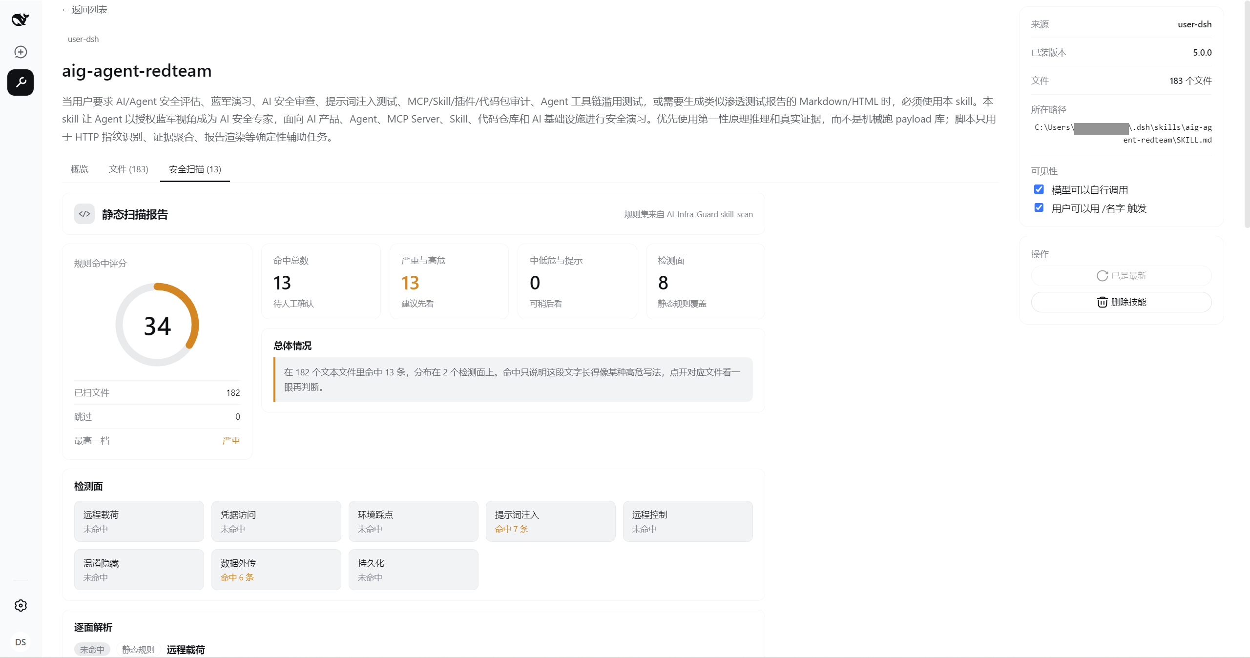Click the 检测面 8 stat card
Screen dimensions: 1250x658
[x=706, y=282]
